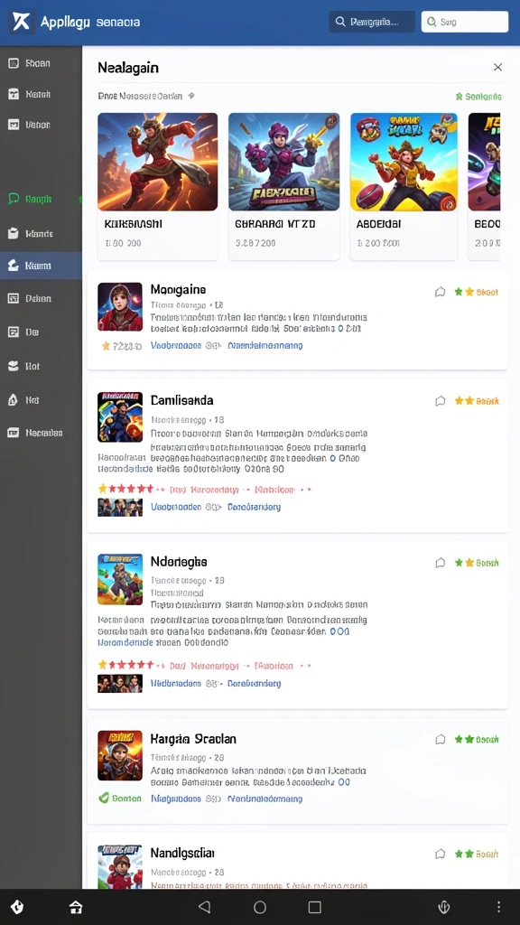The image size is (520, 925).
Task: Tap the Android recents square button
Action: (x=315, y=907)
